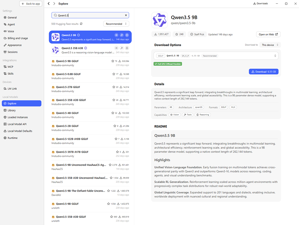Click the Qwen3.5 9B model logo
This screenshot has width=299, height=225.
[159, 20]
